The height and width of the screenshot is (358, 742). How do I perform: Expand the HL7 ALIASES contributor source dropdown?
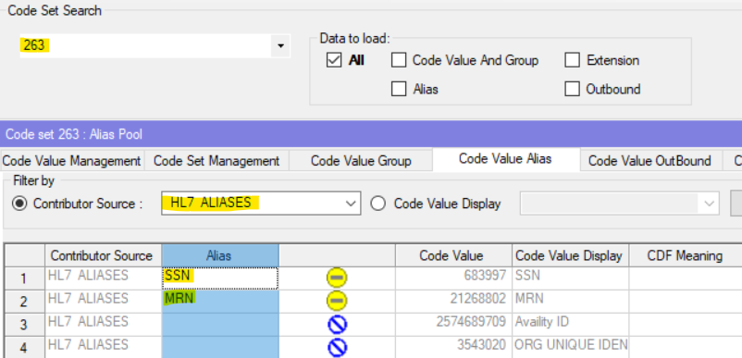[x=351, y=204]
